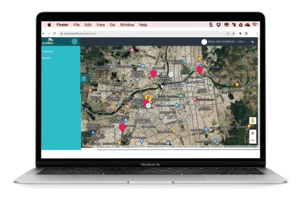Click the S-shaped menu bar icon
The height and width of the screenshot is (197, 301).
click(x=211, y=25)
